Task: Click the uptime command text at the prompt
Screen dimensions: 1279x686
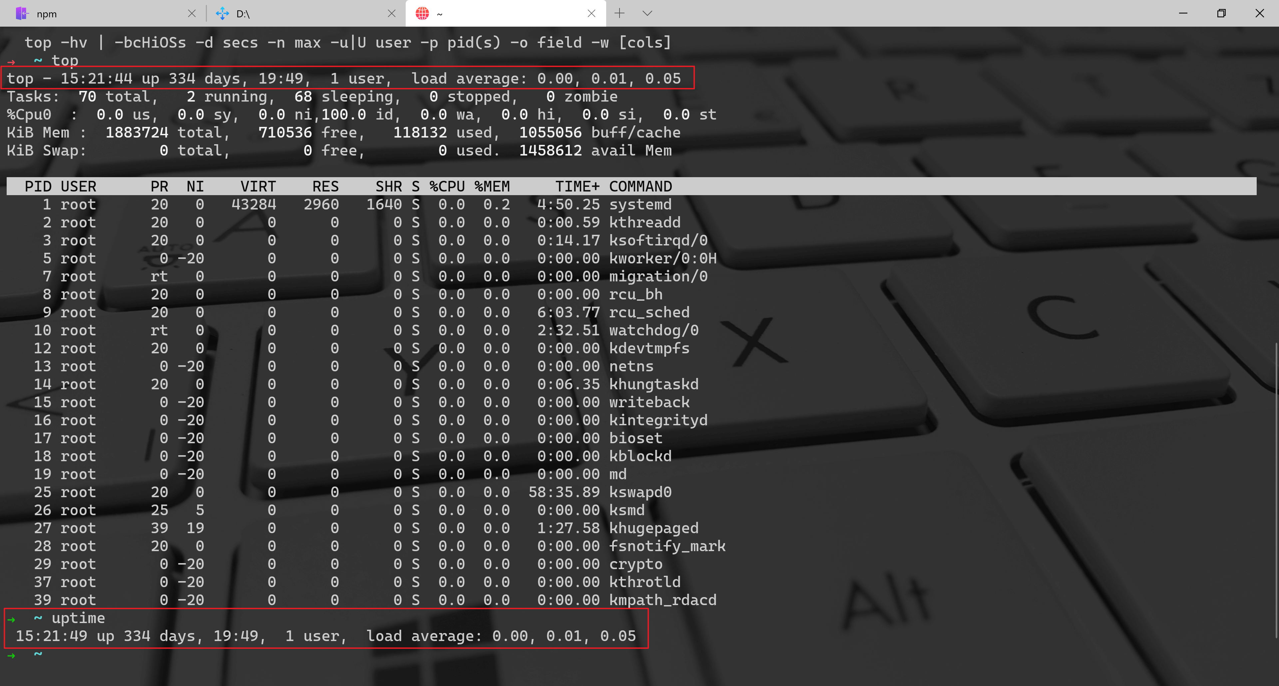Action: [79, 618]
